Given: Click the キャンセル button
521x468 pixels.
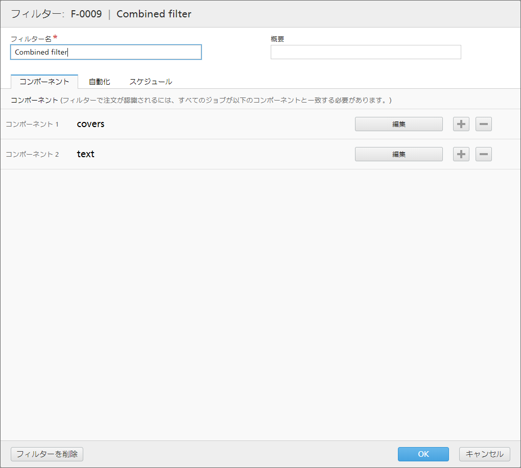Looking at the screenshot, I should click(484, 454).
